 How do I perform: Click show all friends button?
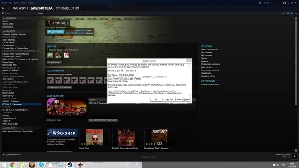click(x=54, y=62)
